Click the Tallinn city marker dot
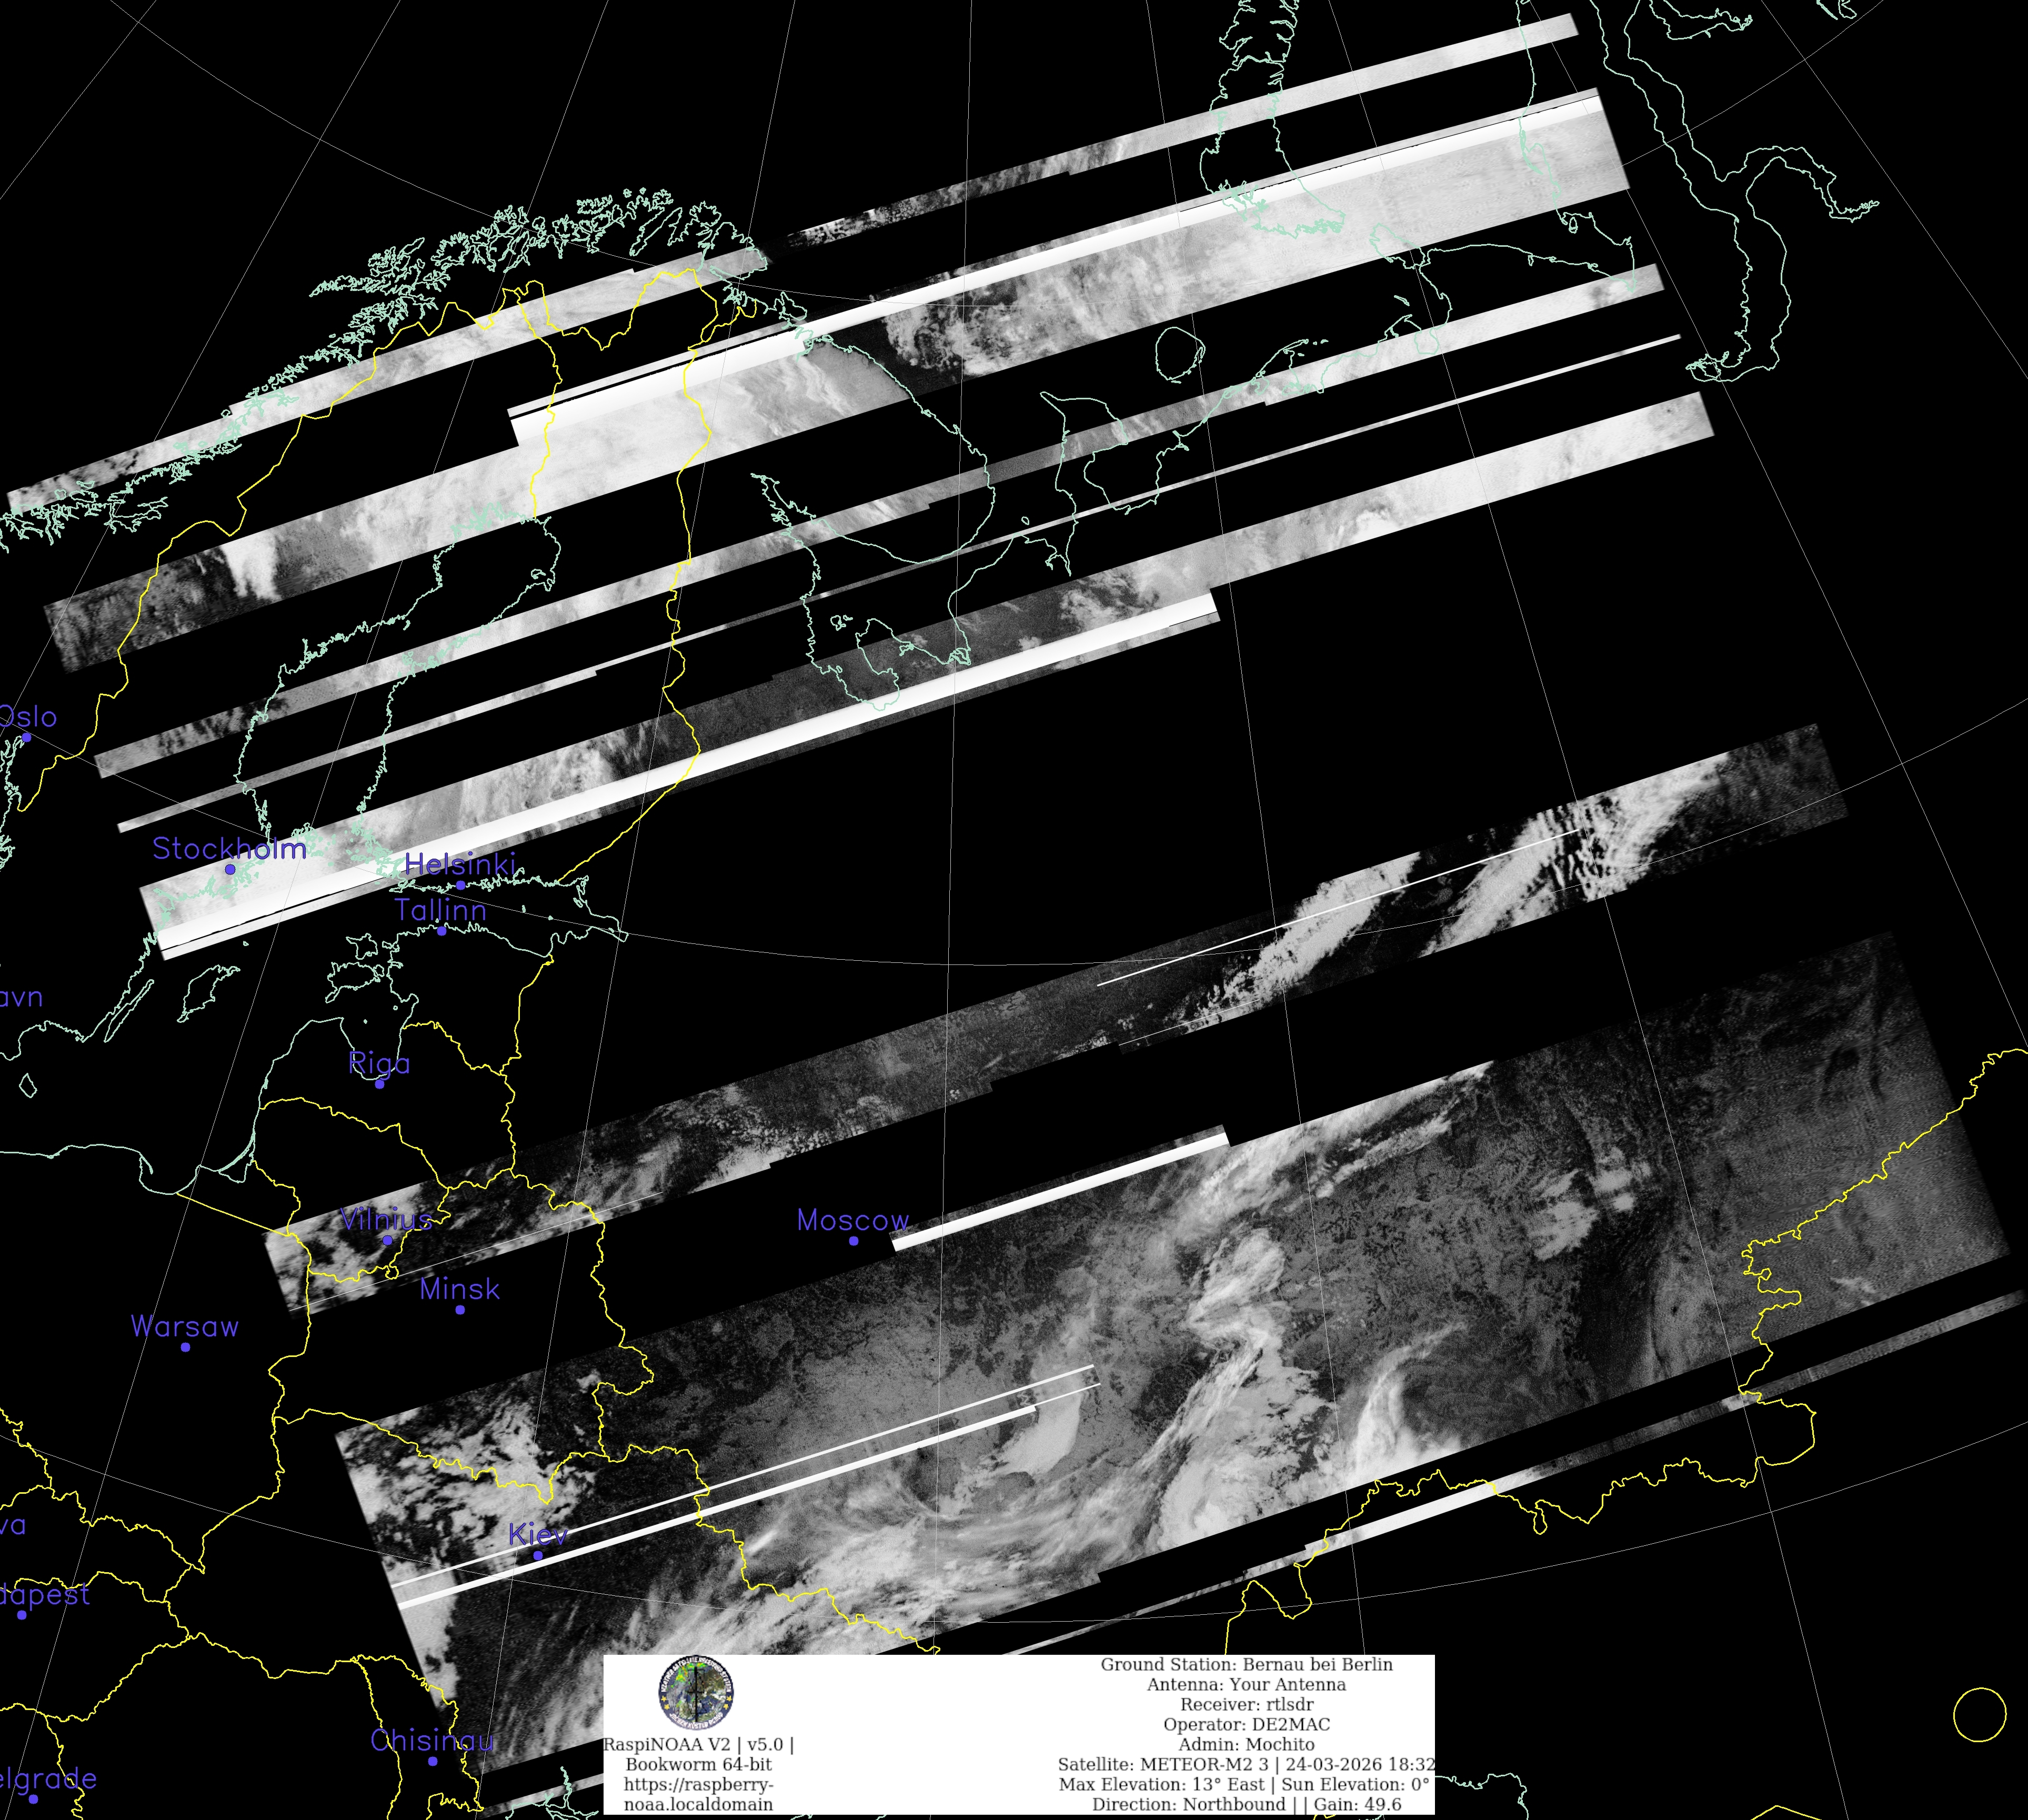2028x1820 pixels. [441, 931]
